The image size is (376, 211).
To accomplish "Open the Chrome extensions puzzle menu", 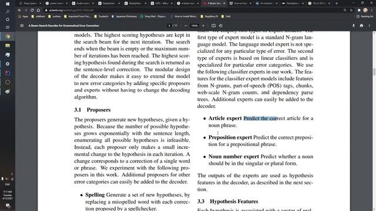I will pyautogui.click(x=359, y=11).
